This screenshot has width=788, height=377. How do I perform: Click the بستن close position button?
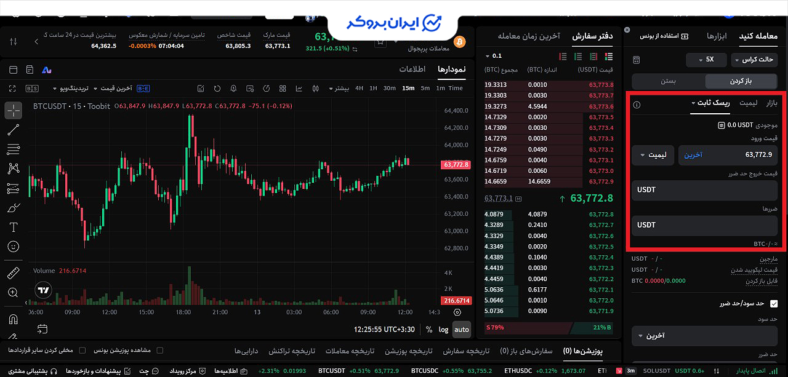pos(669,81)
